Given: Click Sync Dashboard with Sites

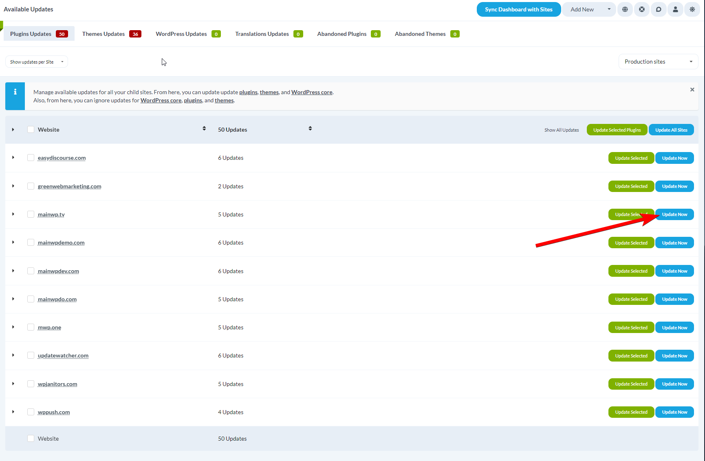Looking at the screenshot, I should [518, 9].
